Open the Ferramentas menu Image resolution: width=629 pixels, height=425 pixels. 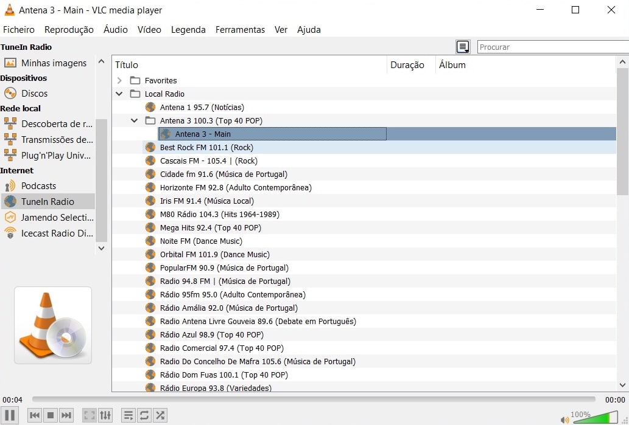click(x=240, y=29)
